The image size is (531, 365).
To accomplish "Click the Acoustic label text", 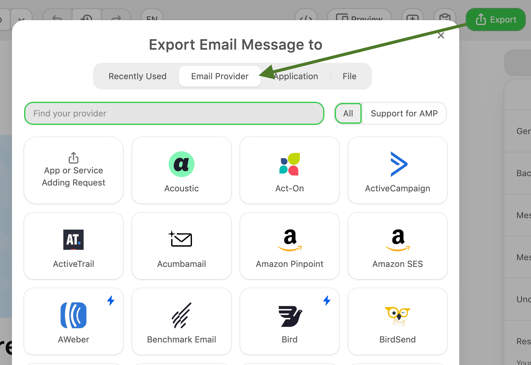I will point(182,188).
